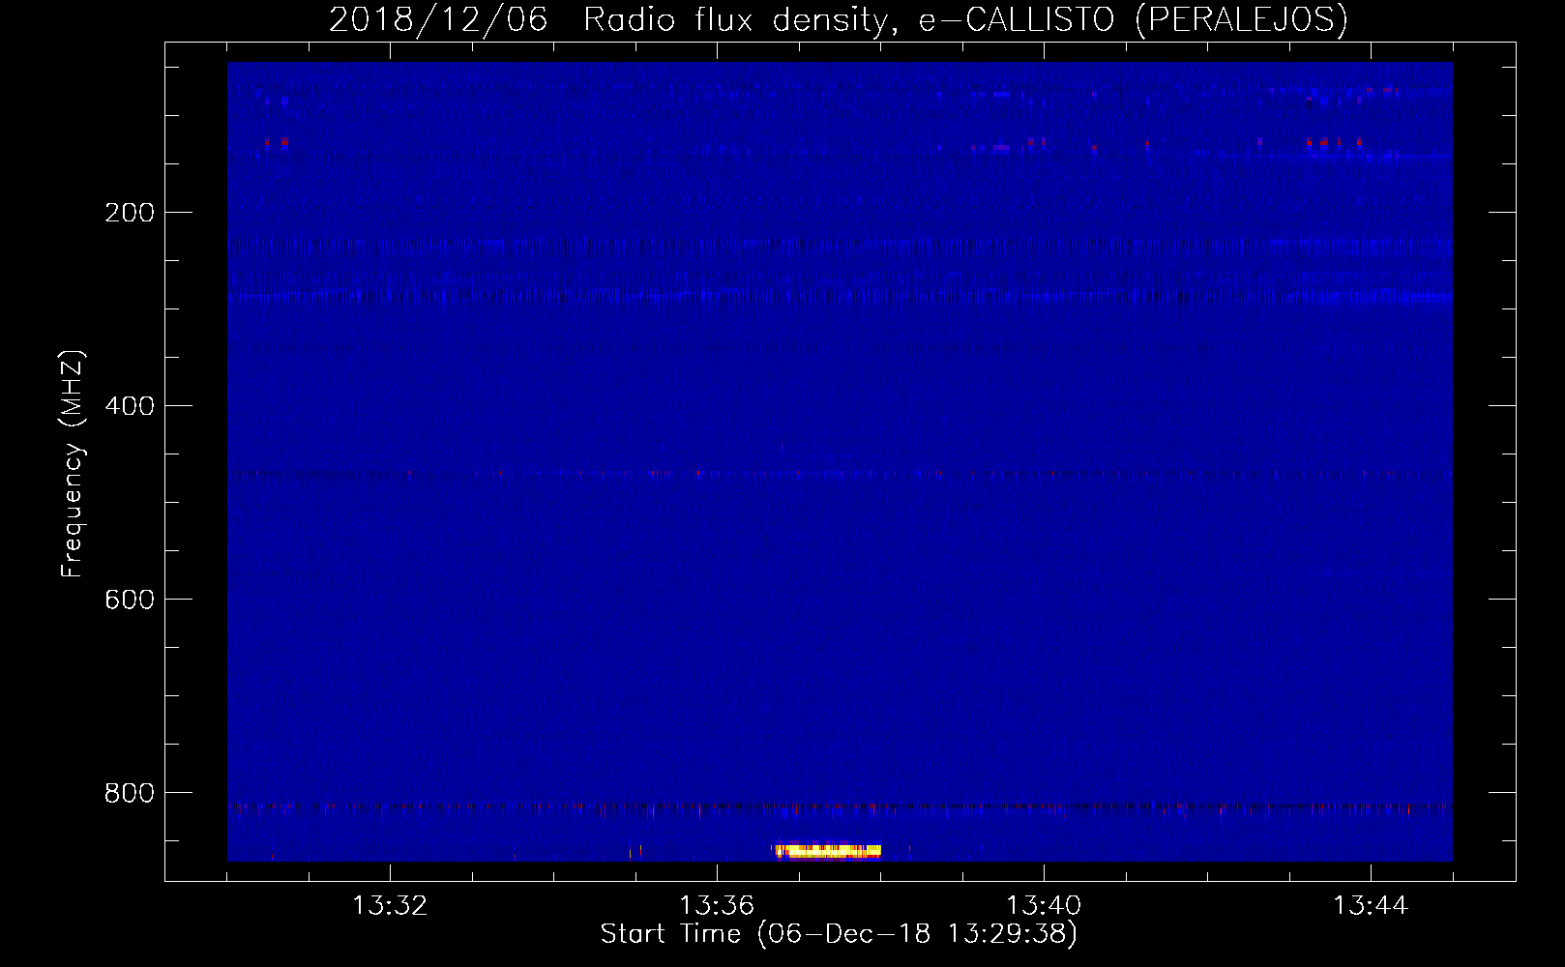Click the 600 frequency tick label
The height and width of the screenshot is (967, 1565).
[x=130, y=600]
